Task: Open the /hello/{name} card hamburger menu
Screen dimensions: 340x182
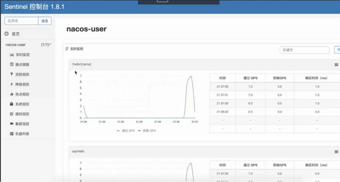Action: [336, 65]
